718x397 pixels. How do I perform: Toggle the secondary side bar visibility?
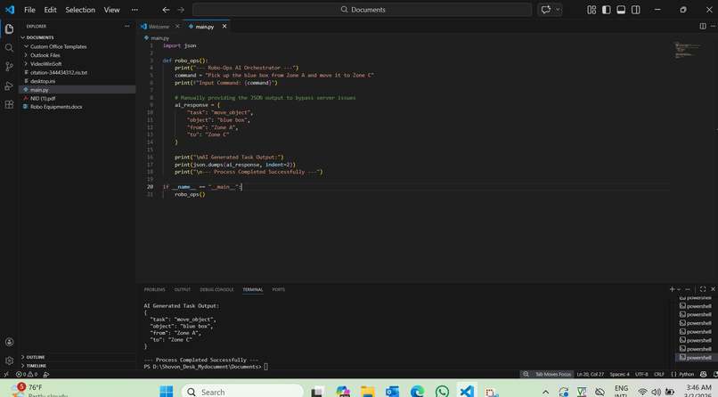pyautogui.click(x=635, y=10)
